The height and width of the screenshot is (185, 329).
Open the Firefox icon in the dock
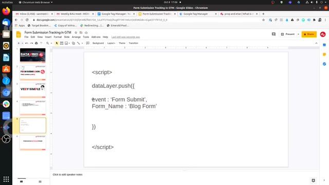6,11
